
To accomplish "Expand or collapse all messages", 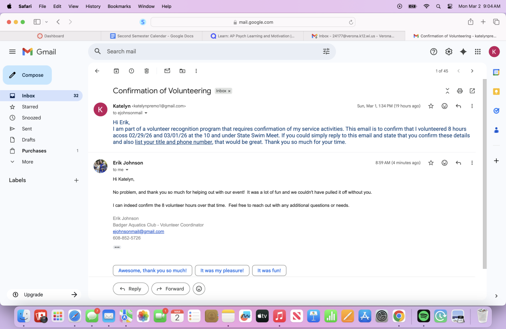I will 447,91.
